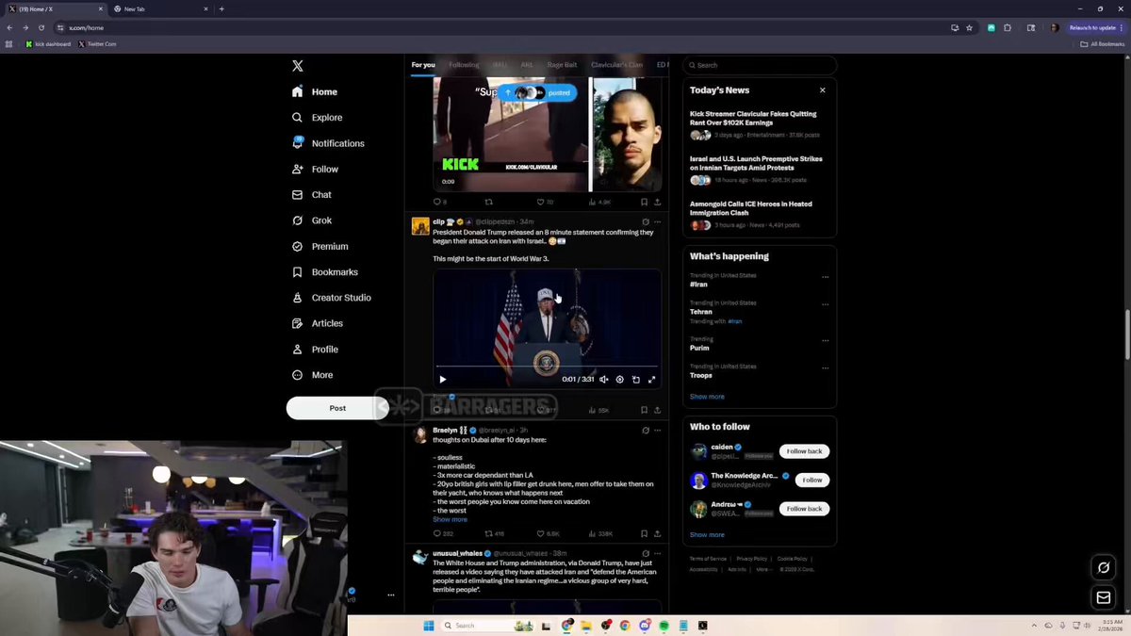
Task: Follow The Knowledge Archivist account
Action: 811,480
